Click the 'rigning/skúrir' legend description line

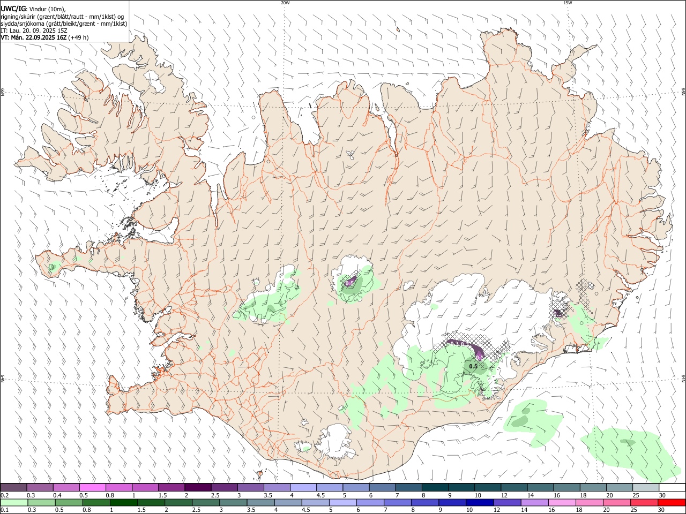click(x=62, y=17)
